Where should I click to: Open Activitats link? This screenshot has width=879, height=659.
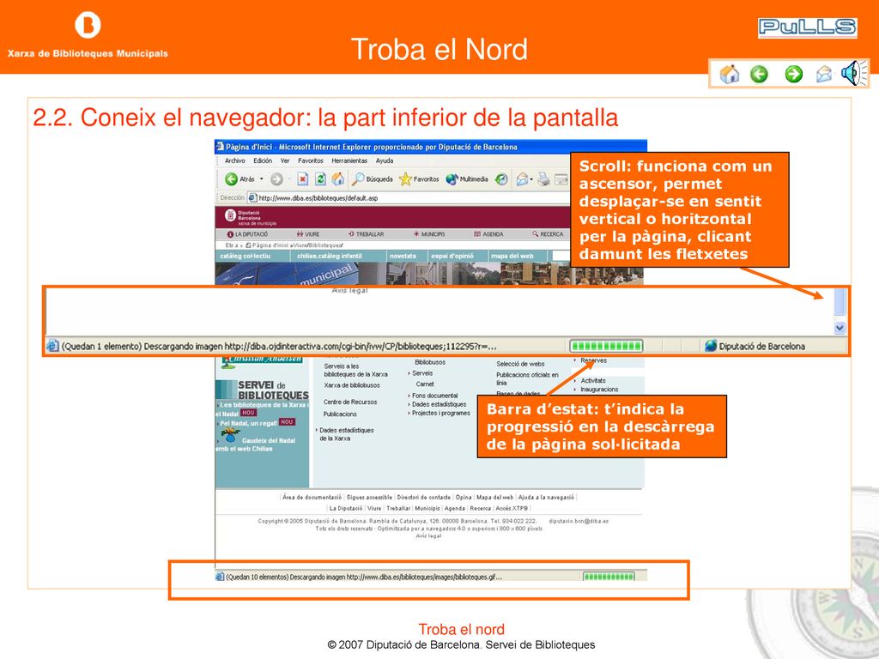pos(592,380)
